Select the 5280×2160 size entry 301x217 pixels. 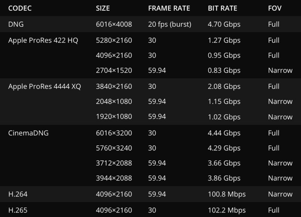pos(114,40)
